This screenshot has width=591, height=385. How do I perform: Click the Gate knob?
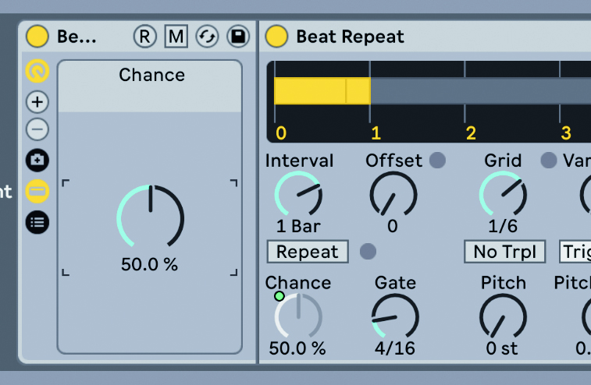(x=395, y=317)
